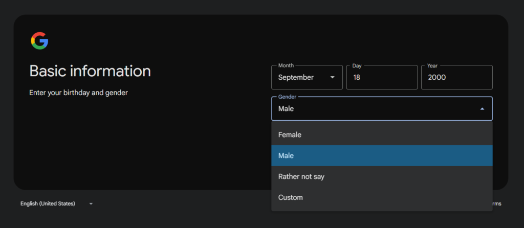524x228 pixels.
Task: Click the small Month field label
Action: pyautogui.click(x=286, y=65)
